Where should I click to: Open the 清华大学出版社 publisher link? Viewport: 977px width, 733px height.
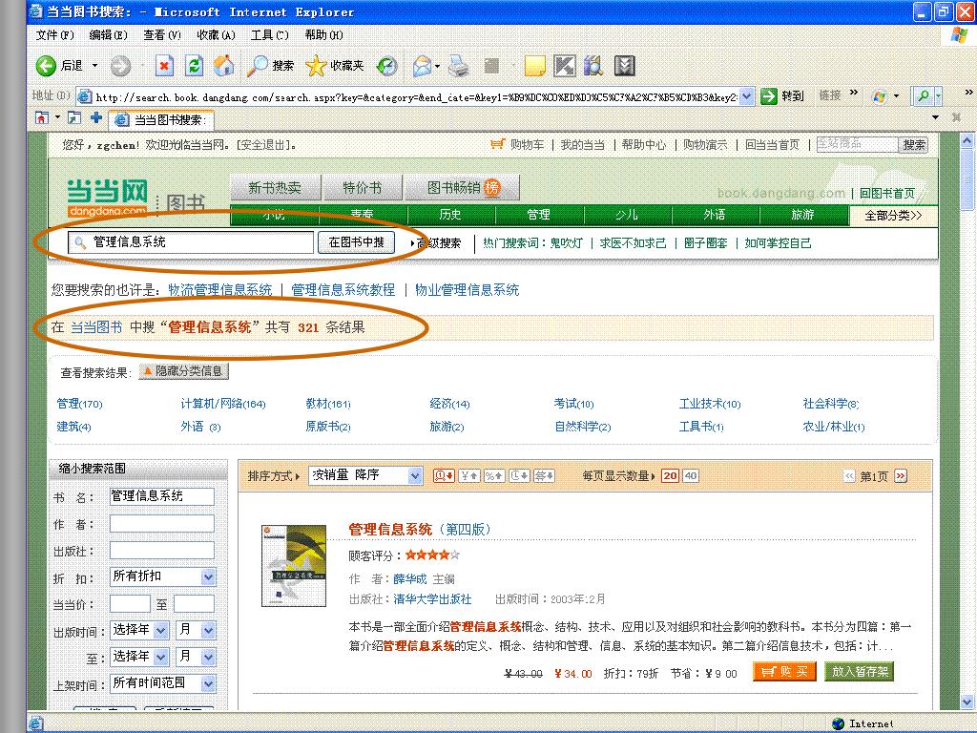[x=432, y=599]
